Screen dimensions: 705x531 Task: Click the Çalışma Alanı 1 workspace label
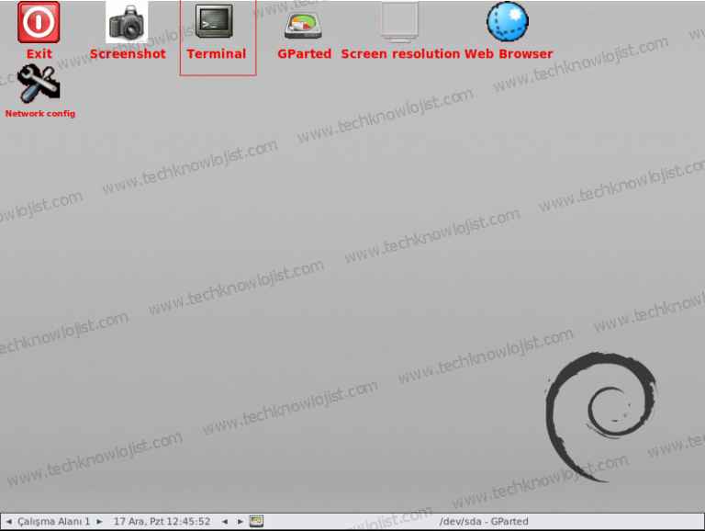point(53,522)
